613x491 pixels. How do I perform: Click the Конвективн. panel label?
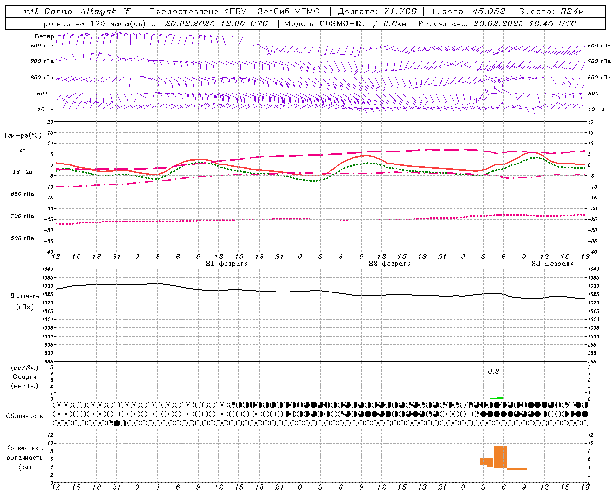pyautogui.click(x=25, y=448)
